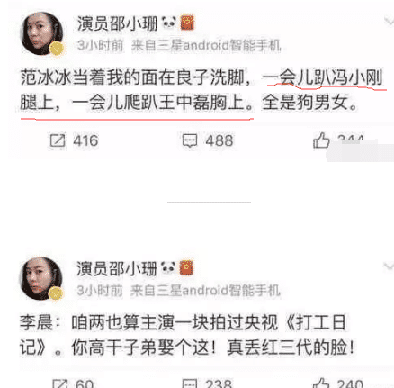Tap the repost icon showing 416
This screenshot has width=394, height=388.
[x=58, y=140]
